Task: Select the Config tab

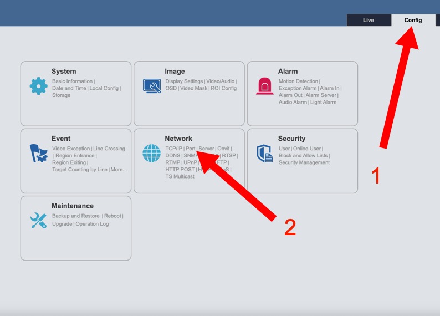Action: (413, 21)
